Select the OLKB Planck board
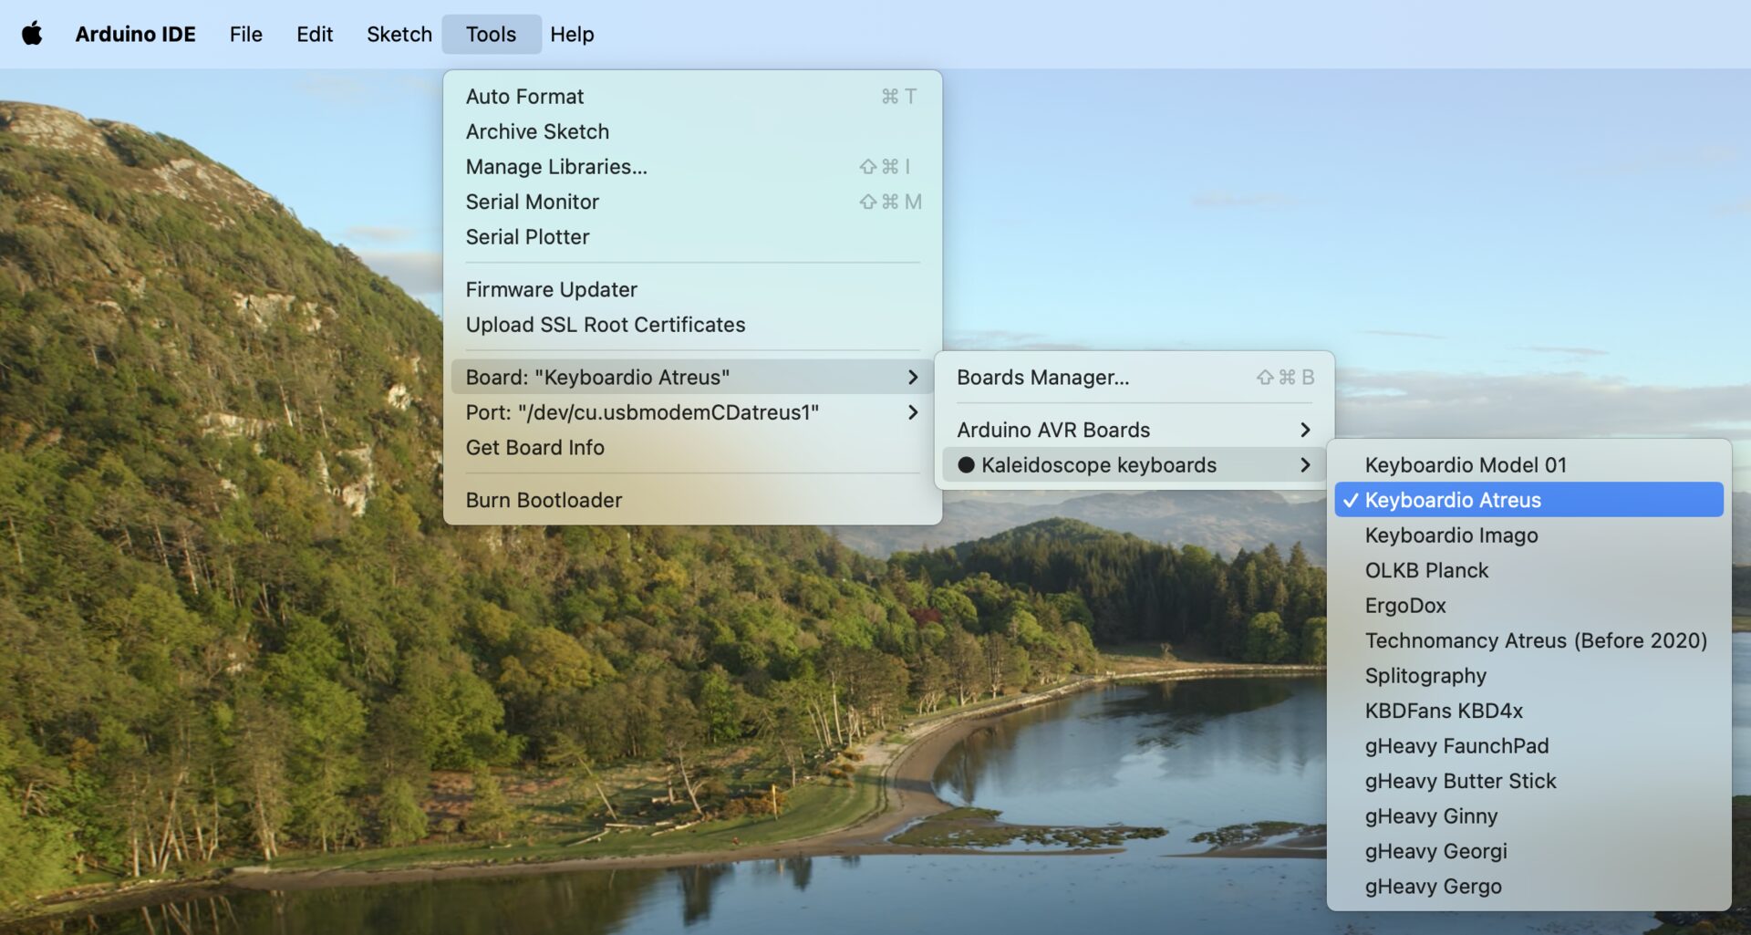This screenshot has width=1751, height=935. pyautogui.click(x=1528, y=570)
